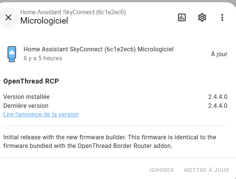Click the 'Version installée' label
236x179 pixels.
coord(26,97)
